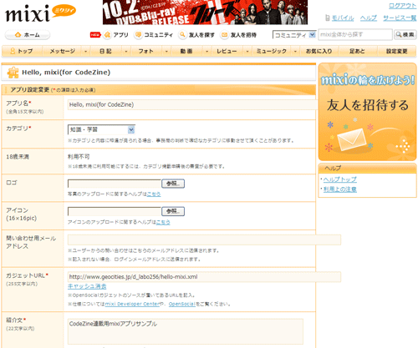Click the DVD & Blu-ray release banner ad
The image size is (418, 348).
205,13
